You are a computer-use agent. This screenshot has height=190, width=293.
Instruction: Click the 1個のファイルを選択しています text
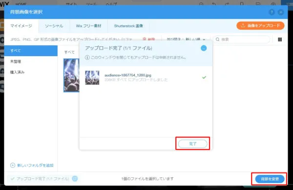(147, 179)
